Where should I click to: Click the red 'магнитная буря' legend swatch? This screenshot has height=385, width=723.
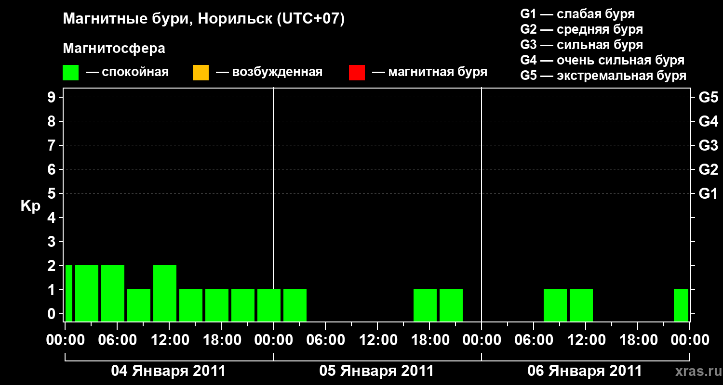click(357, 73)
